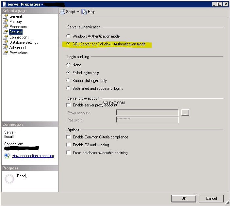Click the General page icon
Viewport: 230px width, 206px height.
click(x=5, y=16)
